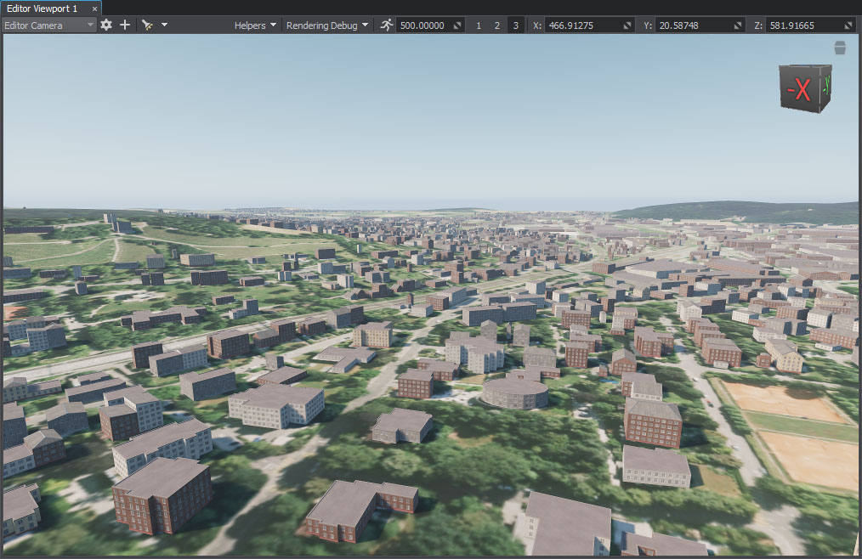
Task: Expand the Rendering Debug dropdown
Action: click(x=326, y=25)
